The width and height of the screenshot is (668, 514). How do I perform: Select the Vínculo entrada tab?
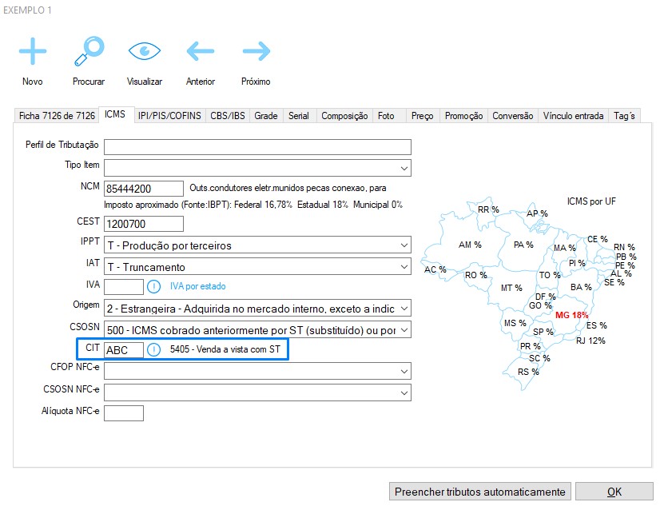click(573, 116)
